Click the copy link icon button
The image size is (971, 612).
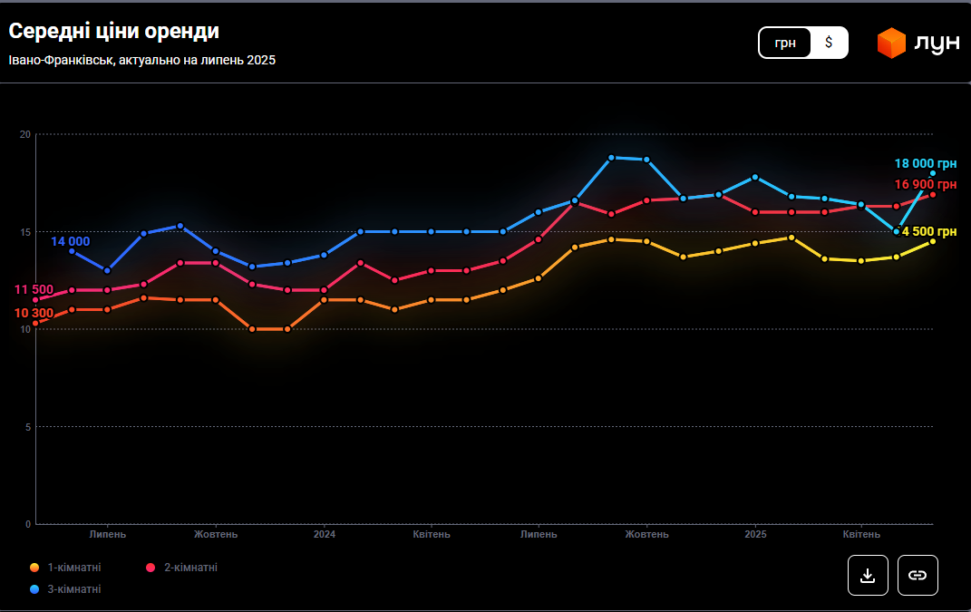(x=918, y=575)
